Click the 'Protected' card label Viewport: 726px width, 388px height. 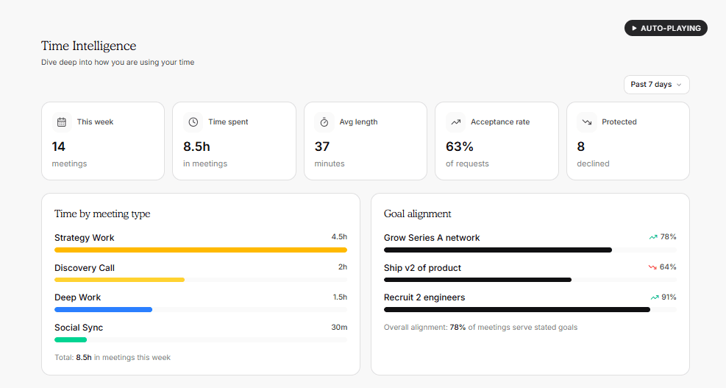pos(619,122)
